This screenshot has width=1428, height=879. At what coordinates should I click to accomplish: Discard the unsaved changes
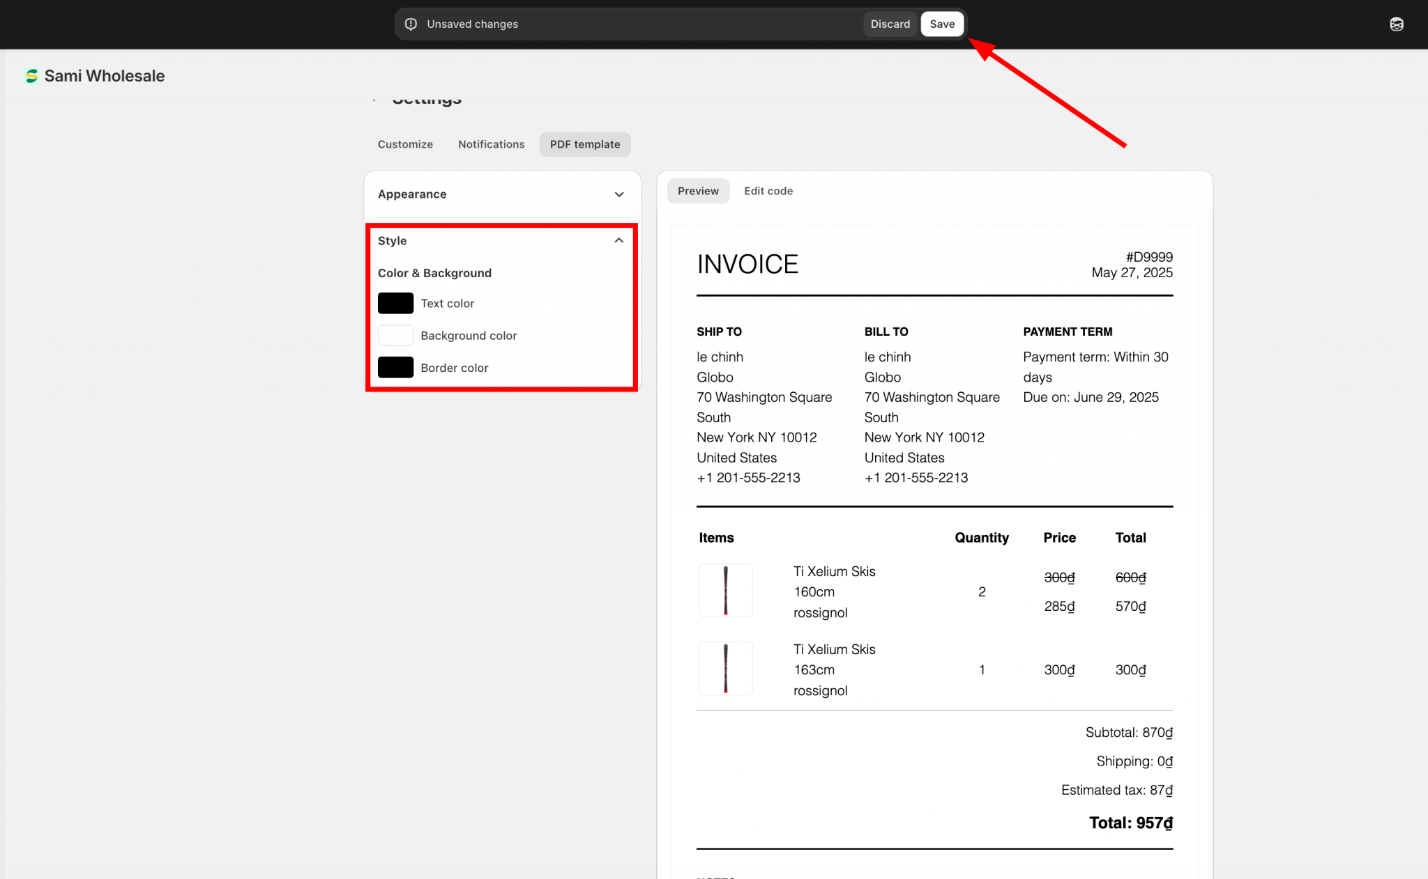click(x=890, y=24)
